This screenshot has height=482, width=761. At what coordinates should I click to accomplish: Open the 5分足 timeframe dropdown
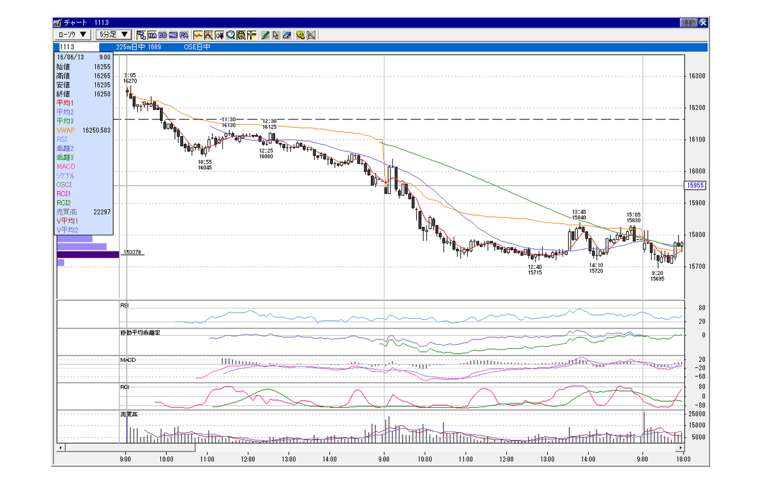114,35
